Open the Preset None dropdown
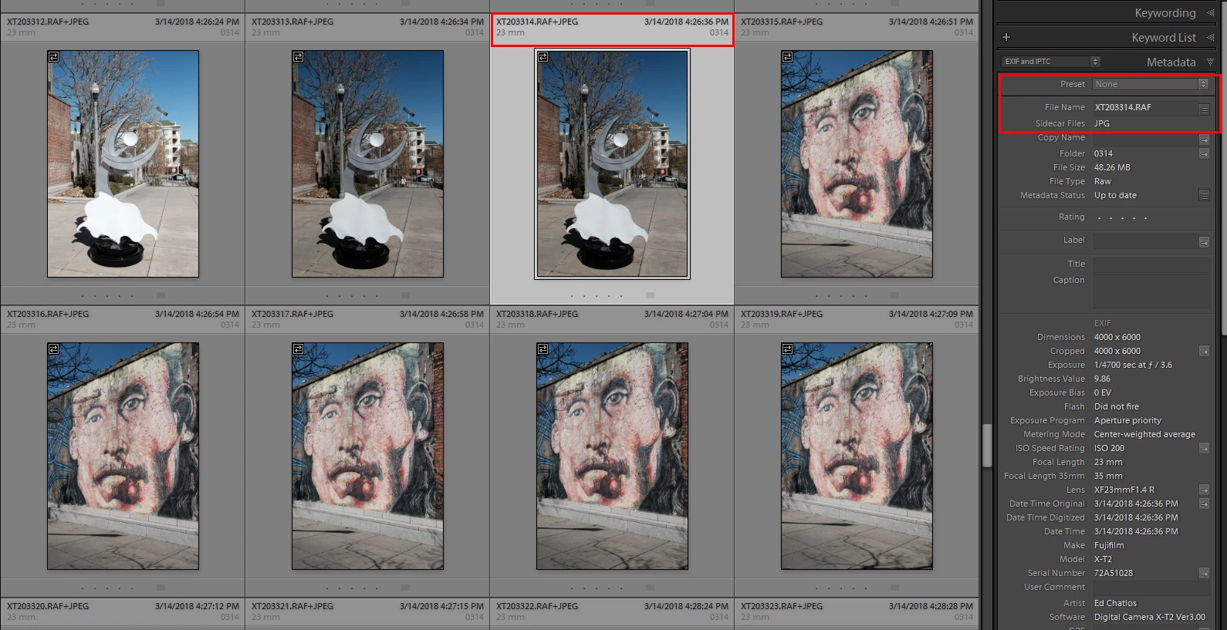Viewport: 1227px width, 630px height. click(x=1151, y=84)
